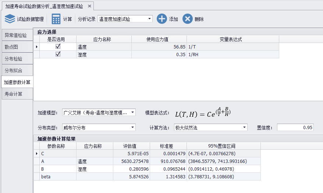Click standard deviation 0.0965244
This screenshot has height=193, width=323.
click(x=168, y=169)
